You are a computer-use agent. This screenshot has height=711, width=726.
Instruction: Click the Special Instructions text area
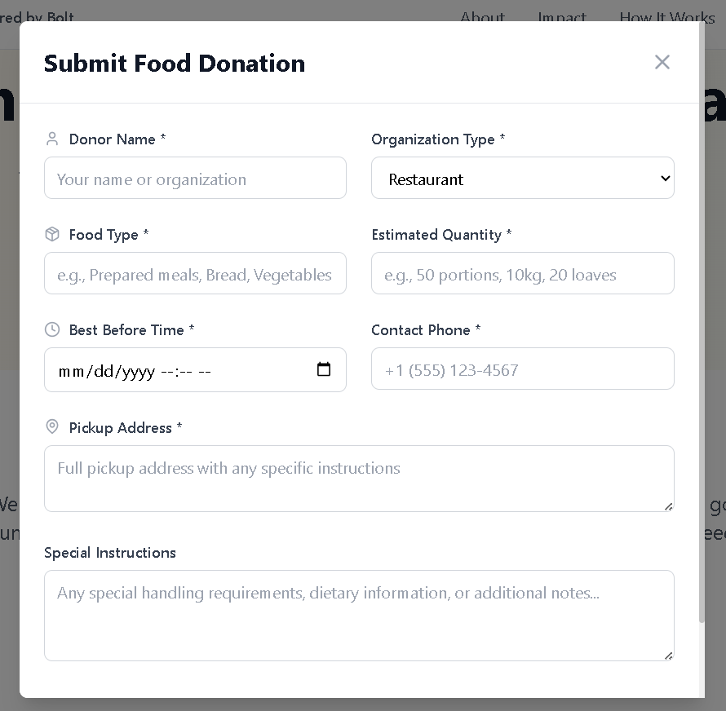click(359, 616)
